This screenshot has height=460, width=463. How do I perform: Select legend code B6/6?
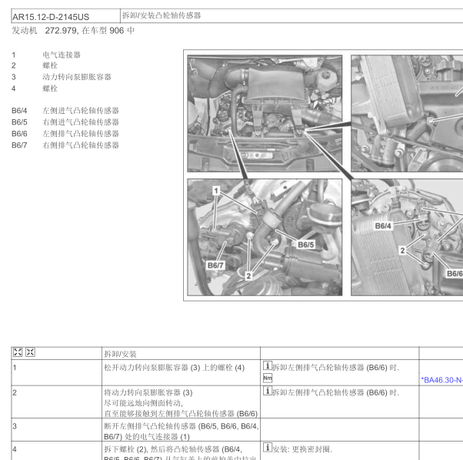click(19, 134)
